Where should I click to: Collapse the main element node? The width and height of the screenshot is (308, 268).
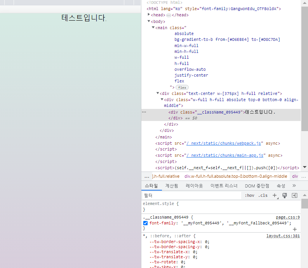click(x=153, y=27)
